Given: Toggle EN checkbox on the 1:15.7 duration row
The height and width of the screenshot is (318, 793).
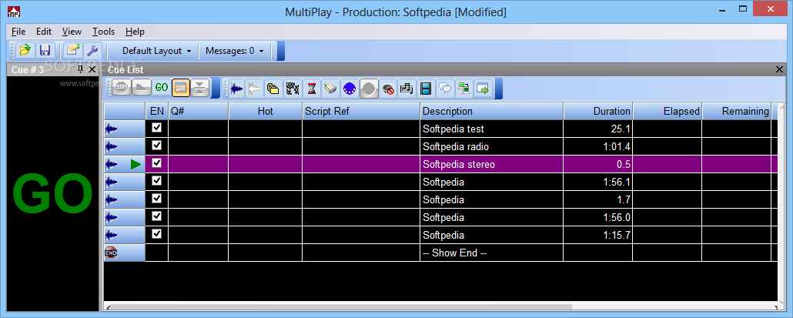Looking at the screenshot, I should pyautogui.click(x=157, y=233).
